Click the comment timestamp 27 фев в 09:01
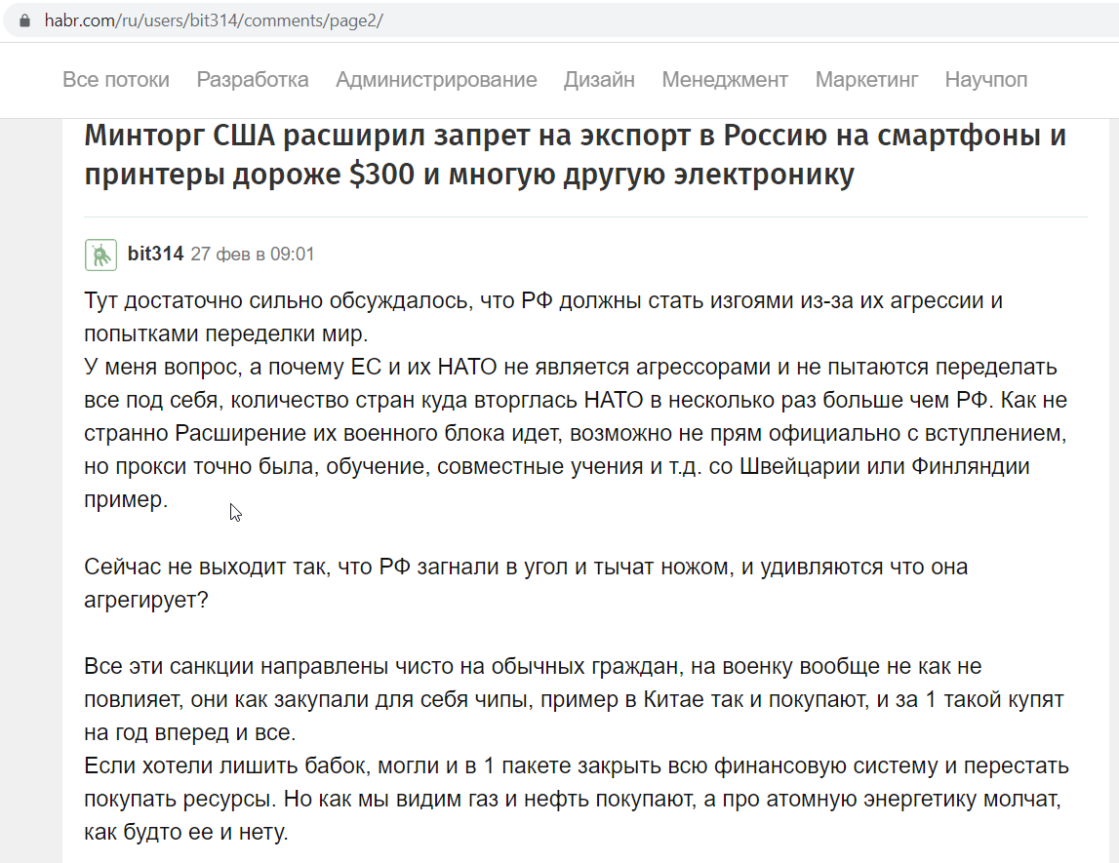The height and width of the screenshot is (863, 1119). (253, 254)
